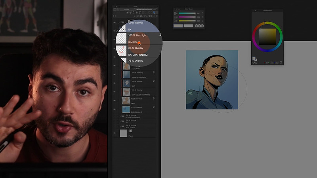Hide the top folder with eye icon
This screenshot has width=317, height=178.
point(115,23)
